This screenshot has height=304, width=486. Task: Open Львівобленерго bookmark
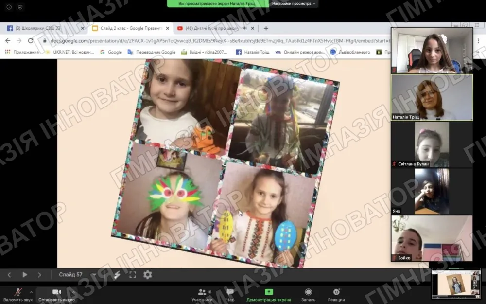click(x=350, y=52)
